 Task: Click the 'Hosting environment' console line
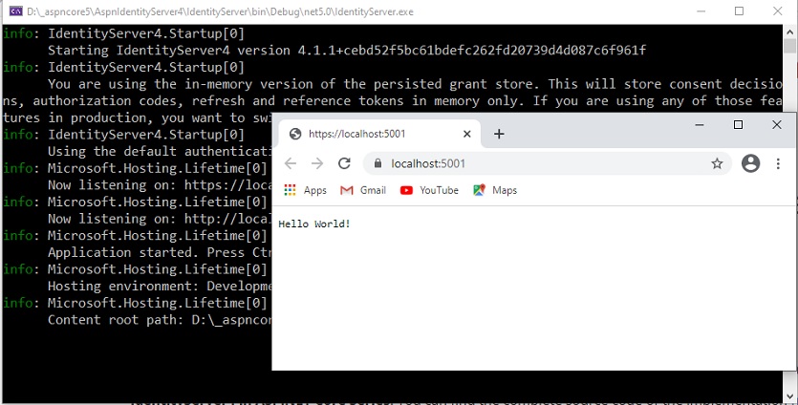160,286
